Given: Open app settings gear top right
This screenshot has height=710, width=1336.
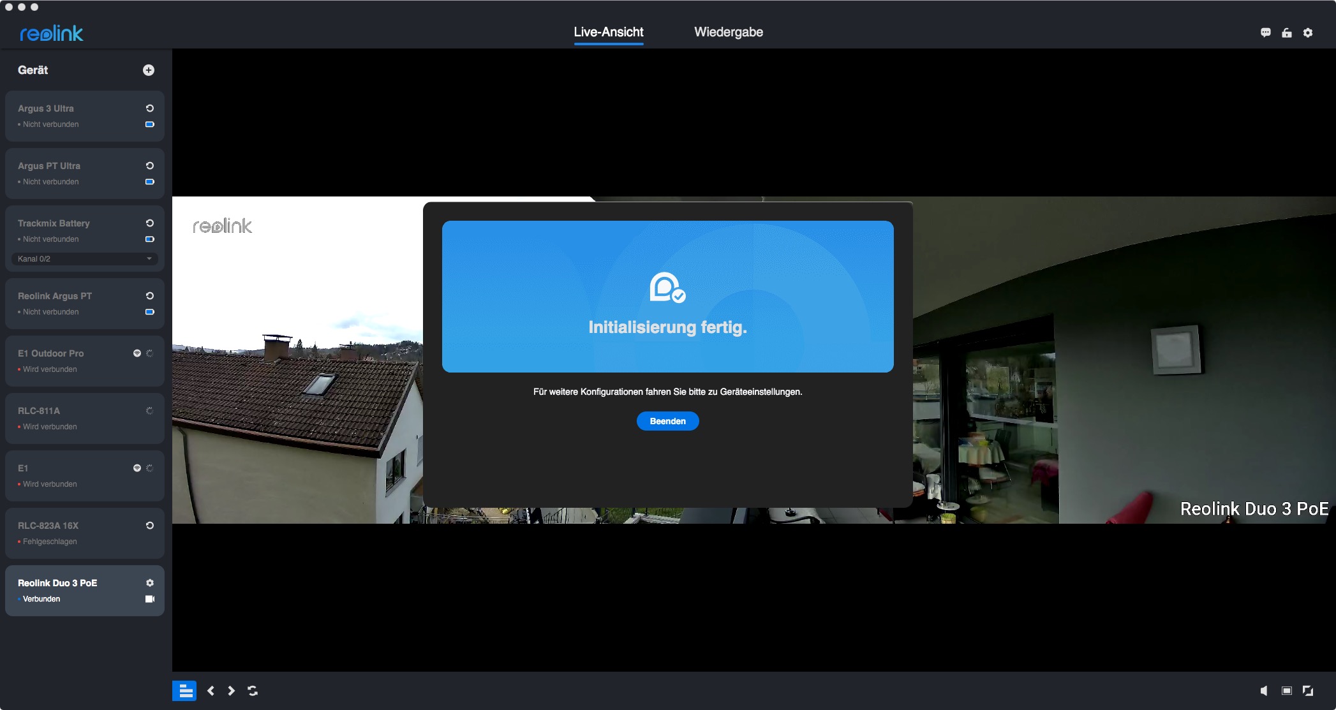Looking at the screenshot, I should (1307, 33).
